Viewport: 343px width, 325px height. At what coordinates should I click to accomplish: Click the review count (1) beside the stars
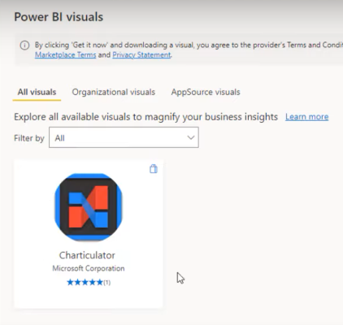[x=107, y=283]
